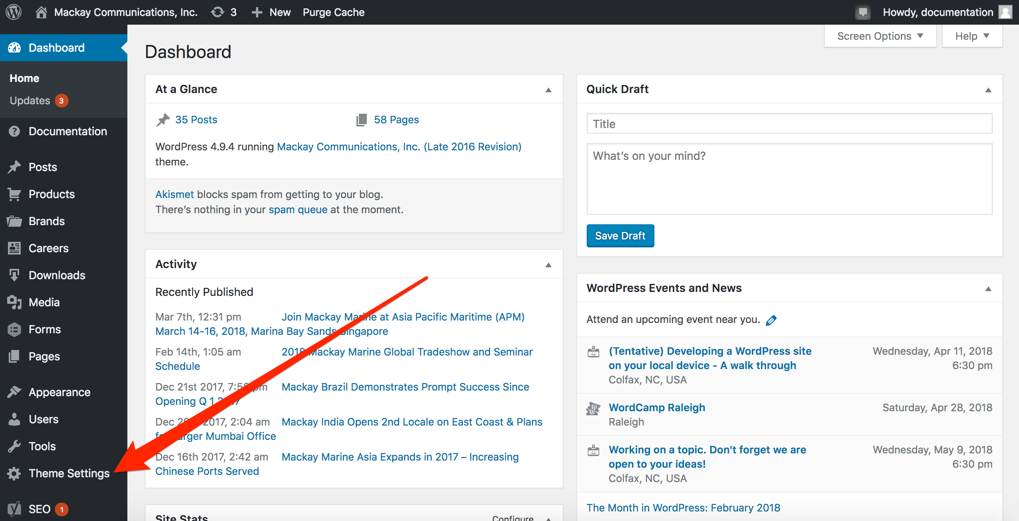Click the Configure link in Site Stats
This screenshot has height=521, width=1019.
(513, 518)
